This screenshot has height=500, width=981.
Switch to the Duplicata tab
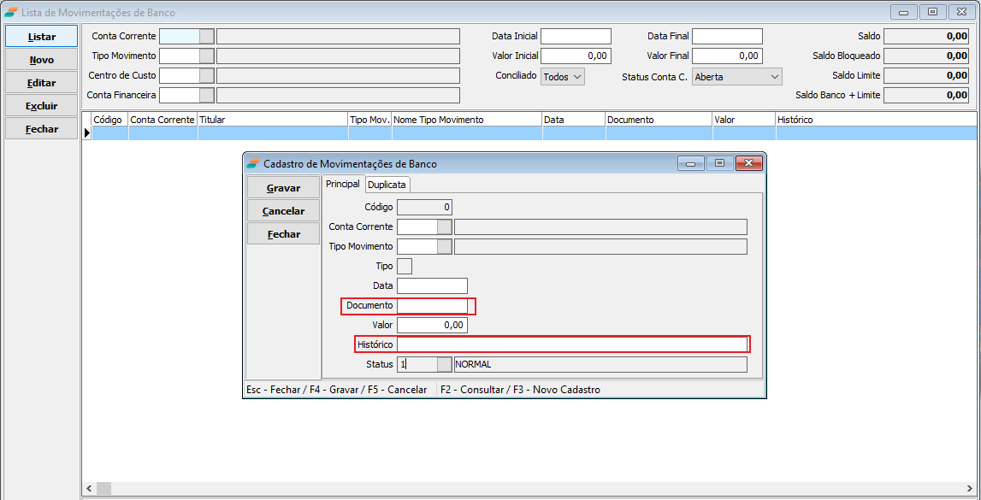pyautogui.click(x=387, y=185)
